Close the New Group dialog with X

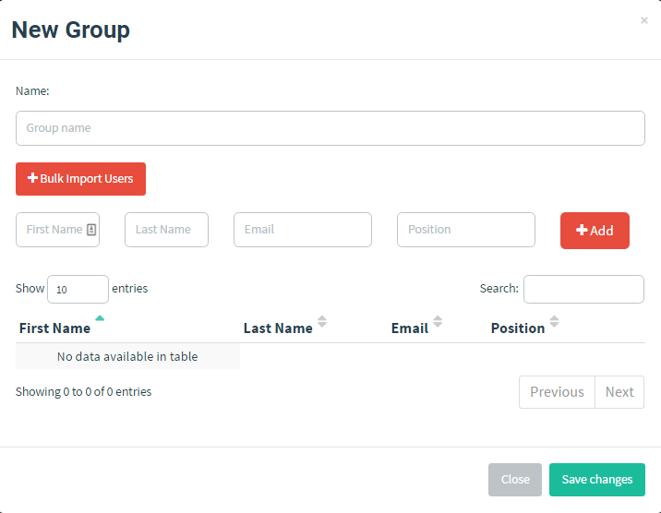(643, 20)
